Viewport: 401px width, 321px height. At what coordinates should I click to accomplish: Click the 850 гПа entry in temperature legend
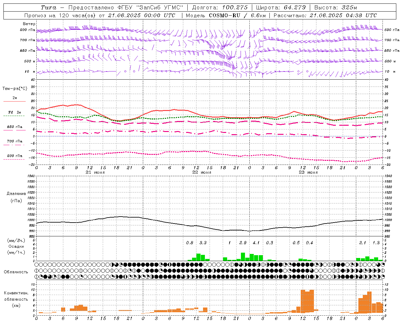click(14, 127)
